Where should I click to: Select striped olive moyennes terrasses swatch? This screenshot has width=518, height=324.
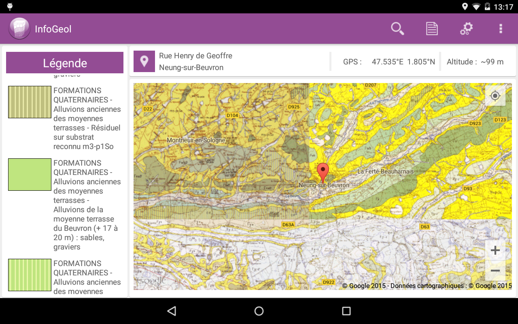click(30, 102)
